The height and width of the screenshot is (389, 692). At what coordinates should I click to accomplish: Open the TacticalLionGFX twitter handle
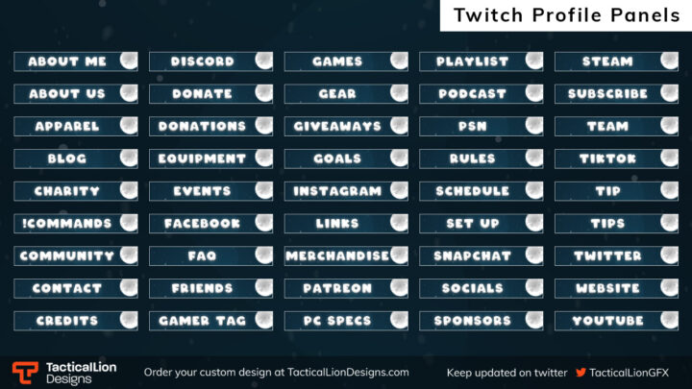click(x=629, y=373)
